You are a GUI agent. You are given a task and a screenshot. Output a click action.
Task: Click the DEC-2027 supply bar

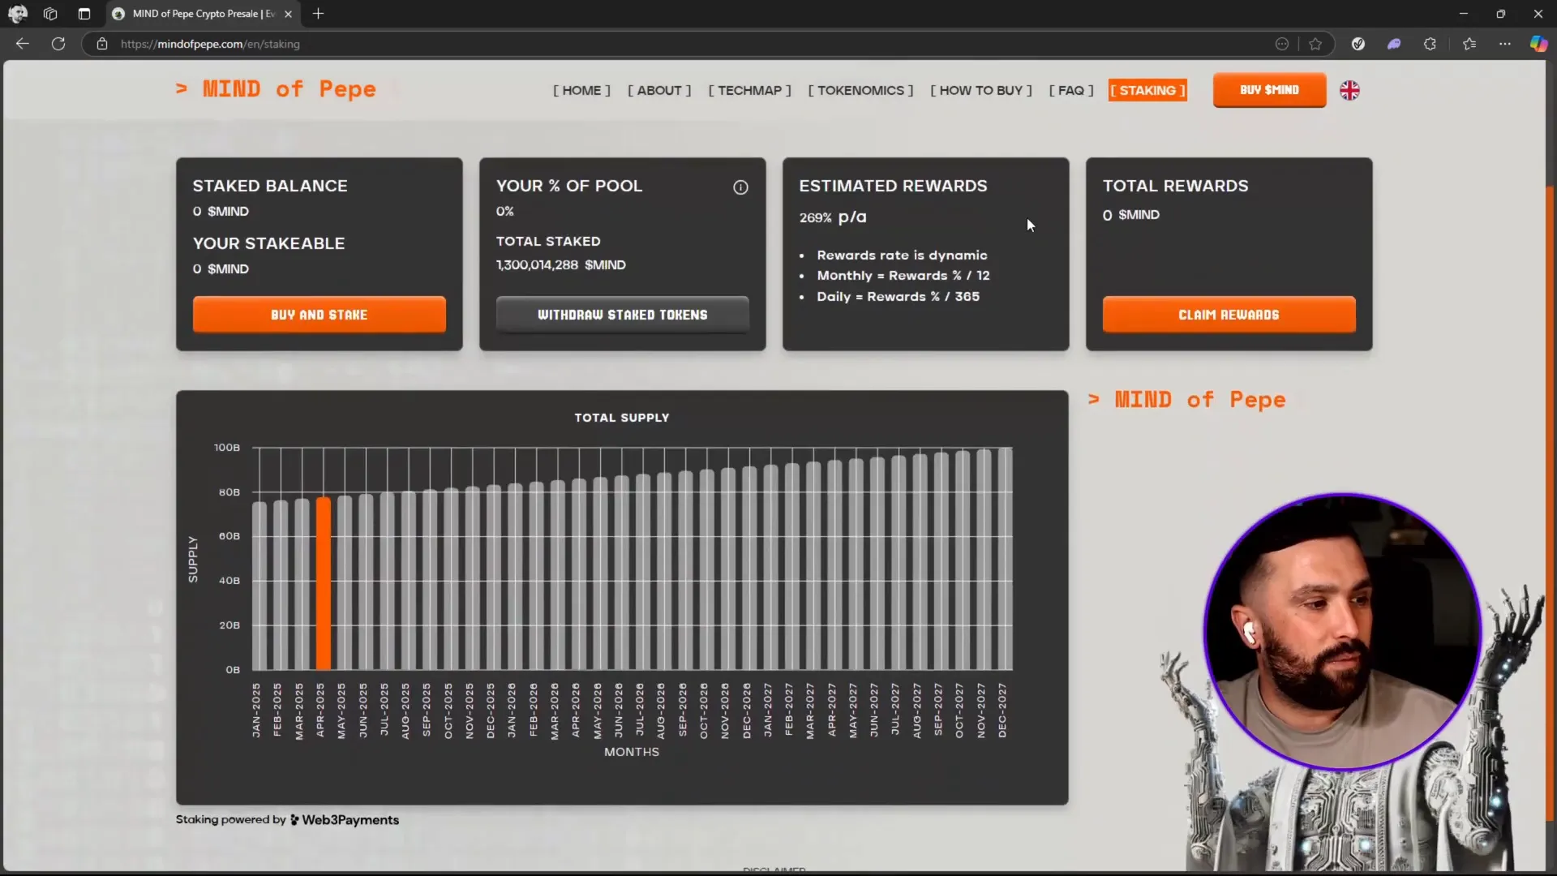[x=1005, y=559]
